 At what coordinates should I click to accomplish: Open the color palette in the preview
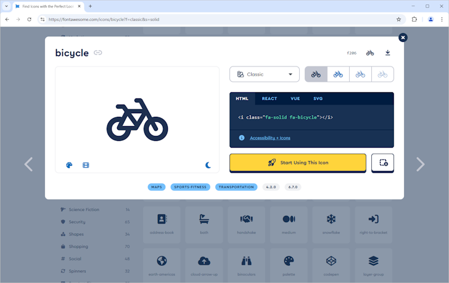(69, 165)
